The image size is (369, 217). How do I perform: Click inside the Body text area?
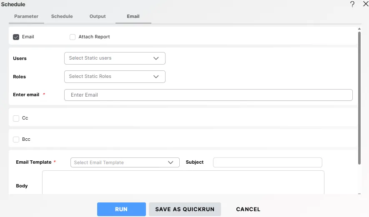tap(183, 182)
